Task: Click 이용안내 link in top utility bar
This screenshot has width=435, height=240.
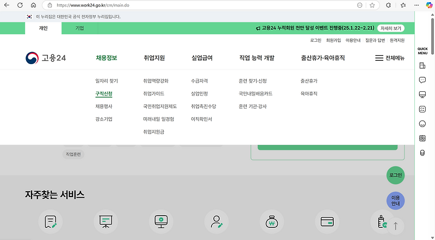Action: [353, 41]
